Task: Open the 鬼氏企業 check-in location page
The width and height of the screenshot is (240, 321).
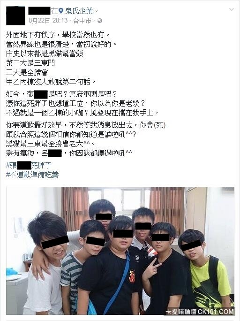Action: pyautogui.click(x=79, y=11)
